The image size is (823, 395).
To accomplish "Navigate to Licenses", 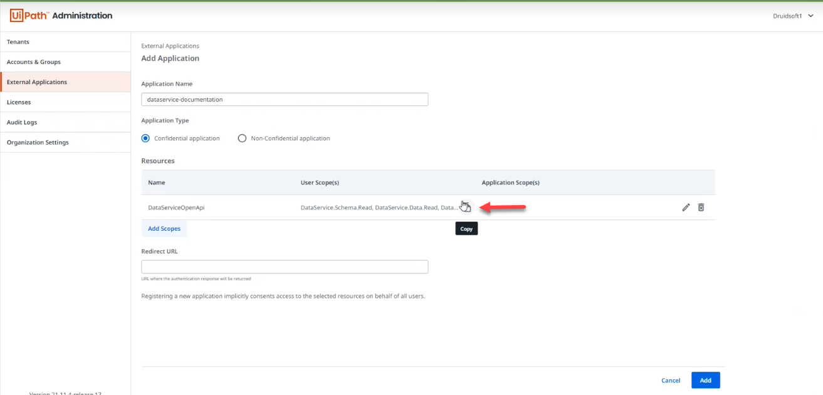I will (65, 102).
